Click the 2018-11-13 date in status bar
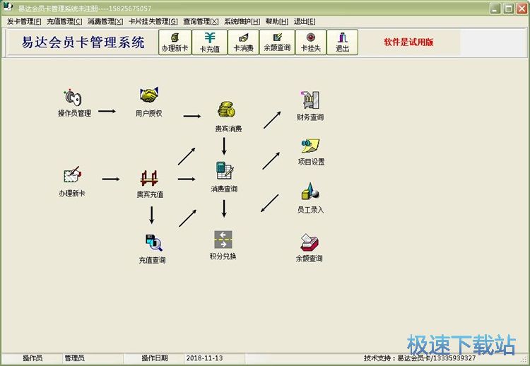530x366 pixels. (x=204, y=358)
